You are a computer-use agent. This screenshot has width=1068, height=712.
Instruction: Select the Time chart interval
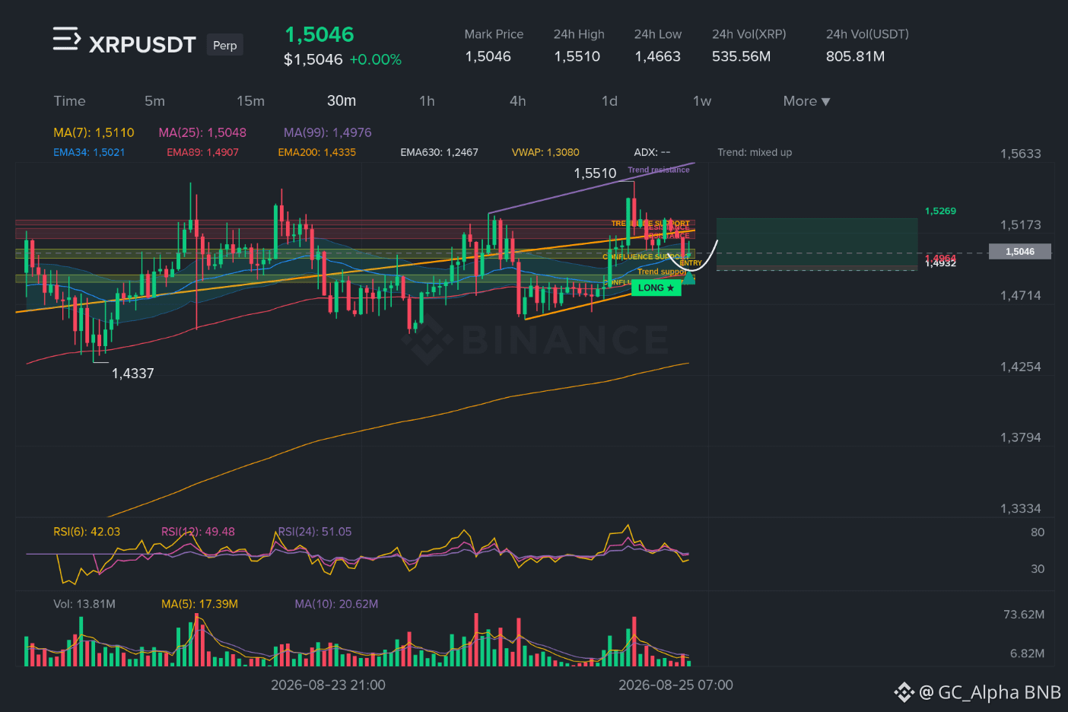click(x=69, y=101)
